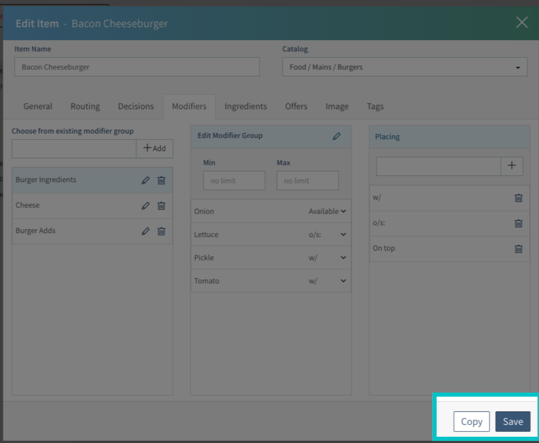This screenshot has width=539, height=443.
Task: Click the plus button in Placing panel
Action: pyautogui.click(x=512, y=166)
